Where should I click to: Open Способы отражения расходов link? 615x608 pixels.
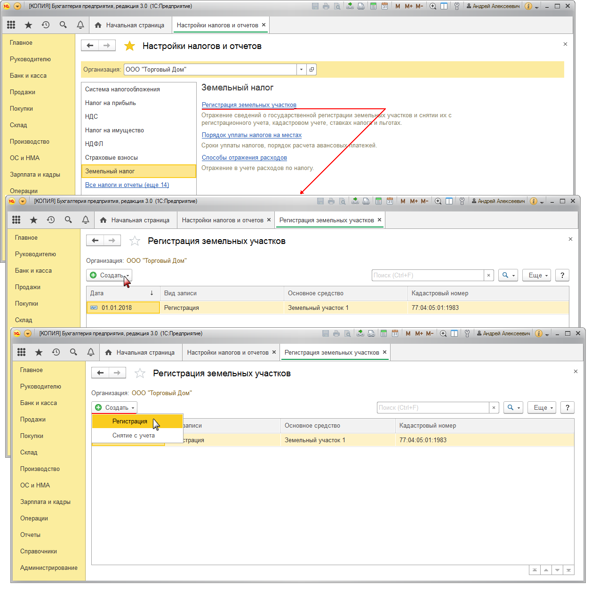point(244,157)
